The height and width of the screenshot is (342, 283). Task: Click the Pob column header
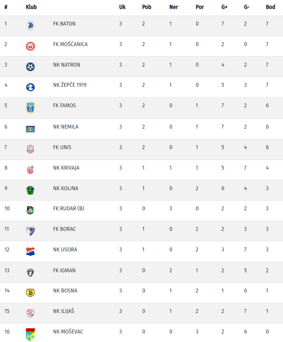coord(146,7)
